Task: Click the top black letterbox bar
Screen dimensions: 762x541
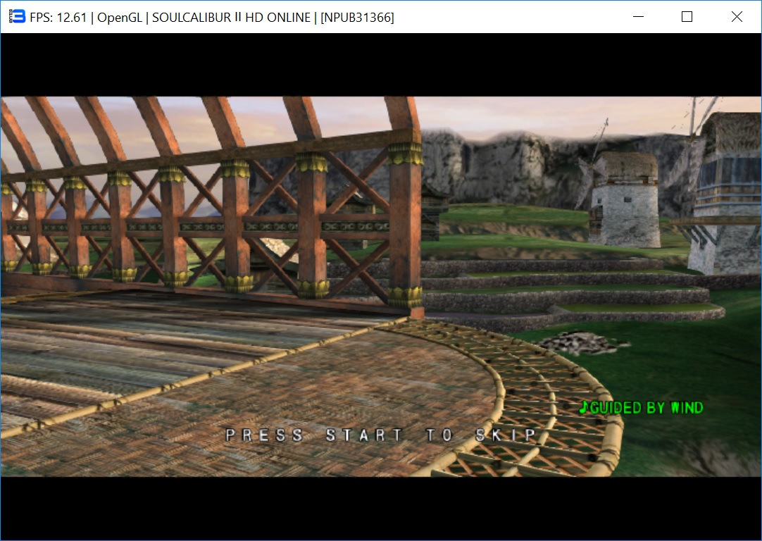Action: 380,65
